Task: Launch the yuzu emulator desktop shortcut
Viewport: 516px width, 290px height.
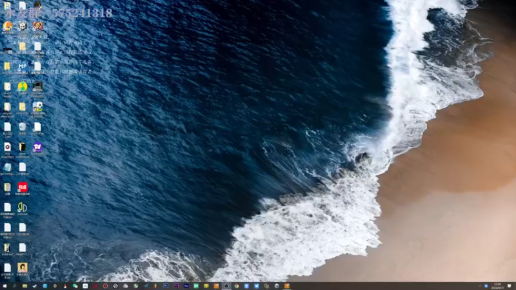Action: pos(23,207)
